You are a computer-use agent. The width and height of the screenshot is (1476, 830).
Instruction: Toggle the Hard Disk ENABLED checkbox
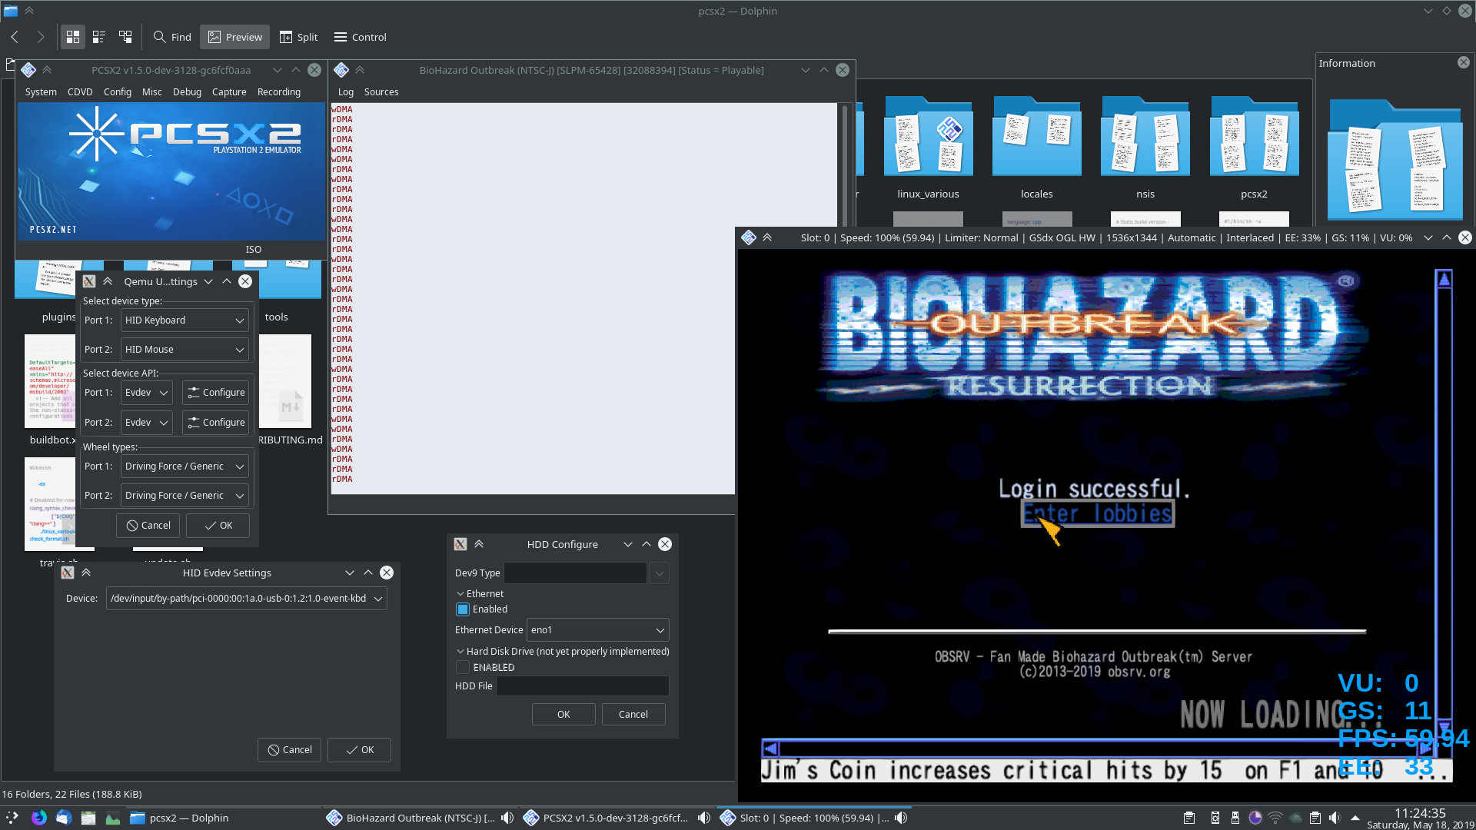click(463, 668)
